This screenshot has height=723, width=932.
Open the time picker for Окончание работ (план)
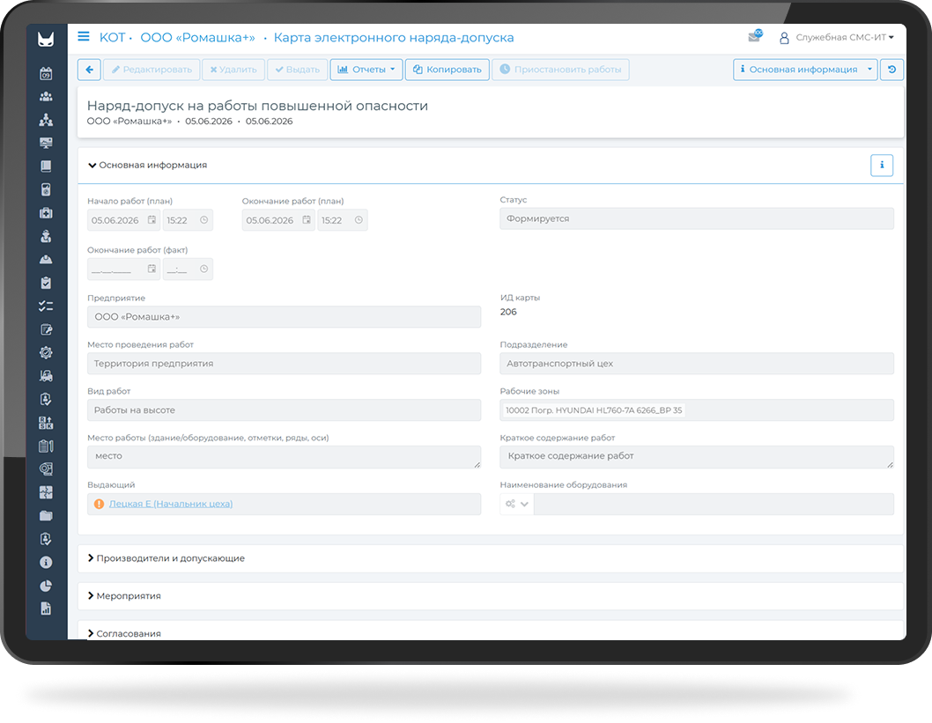tap(359, 220)
